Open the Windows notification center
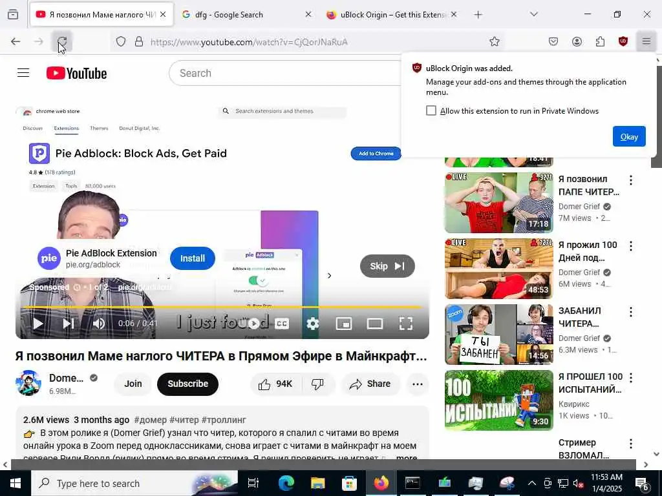Image resolution: width=662 pixels, height=496 pixels. pos(642,483)
